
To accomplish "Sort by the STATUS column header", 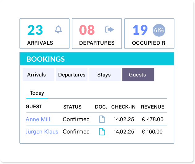I will click(72, 107).
